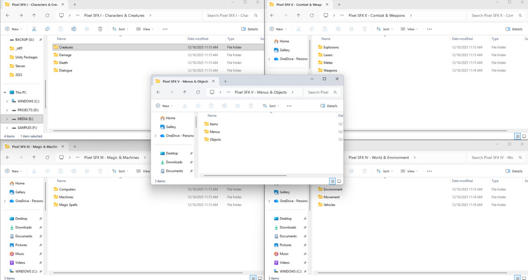Click the Search Pixel SFX II search box
This screenshot has width=528, height=280.
click(492, 15)
